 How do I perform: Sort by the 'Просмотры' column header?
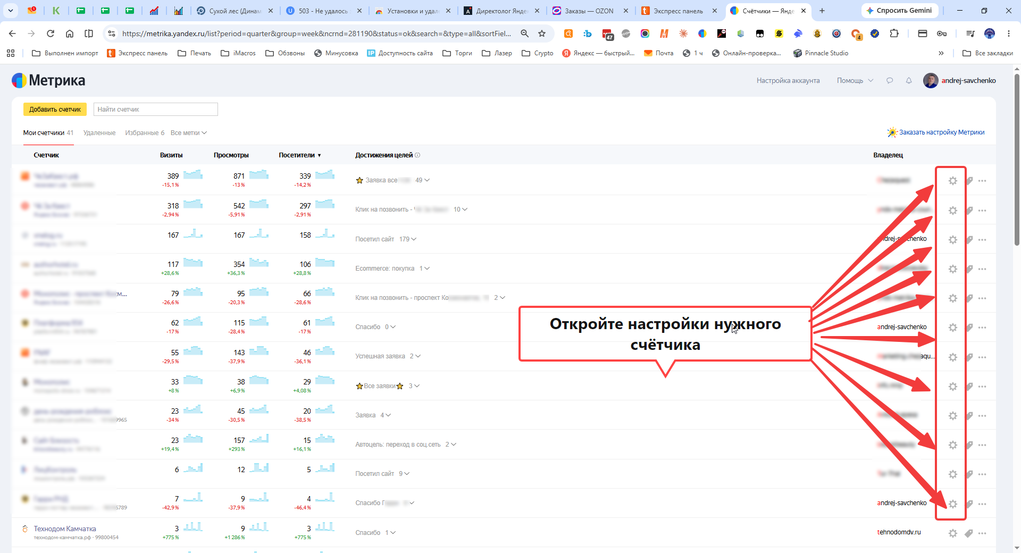pos(231,155)
